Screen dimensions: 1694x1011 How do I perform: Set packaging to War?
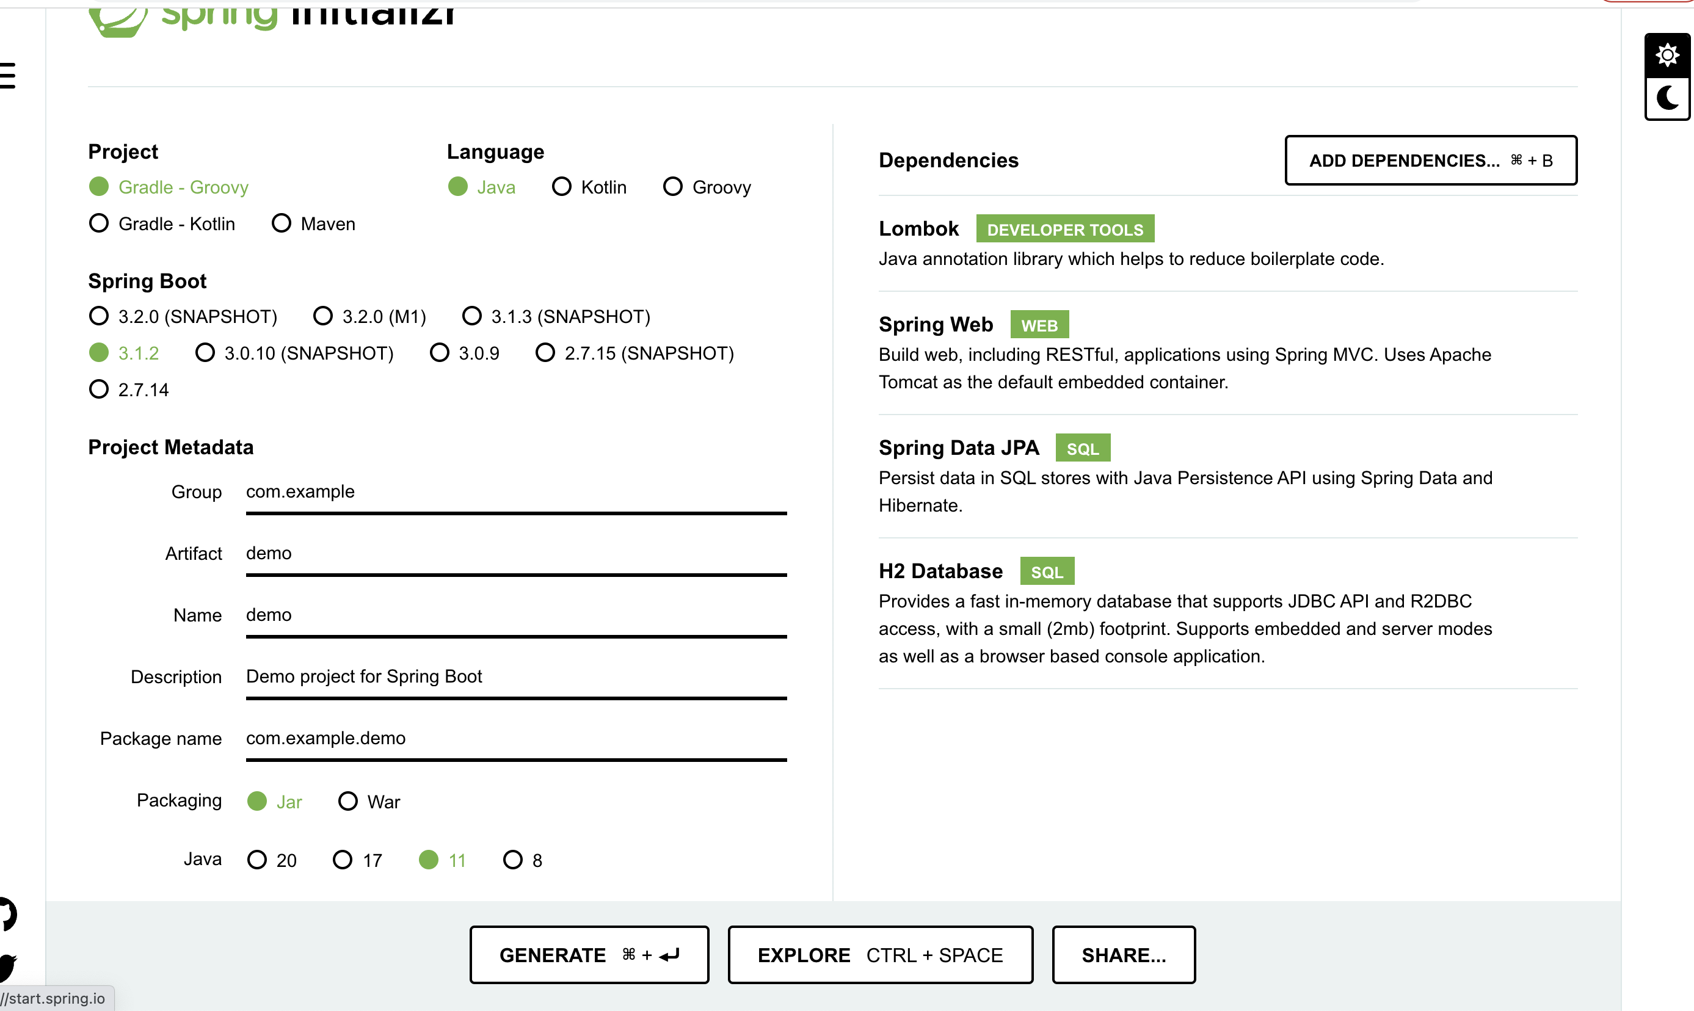point(369,801)
